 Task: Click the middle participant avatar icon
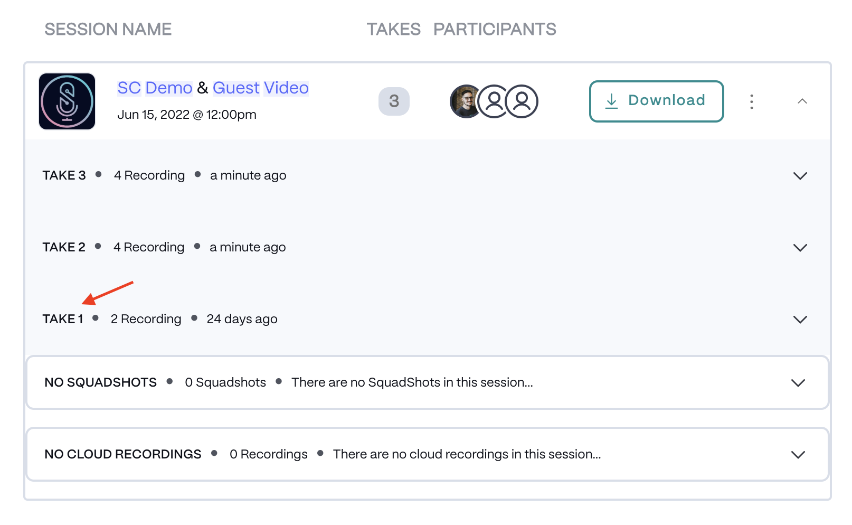tap(494, 101)
